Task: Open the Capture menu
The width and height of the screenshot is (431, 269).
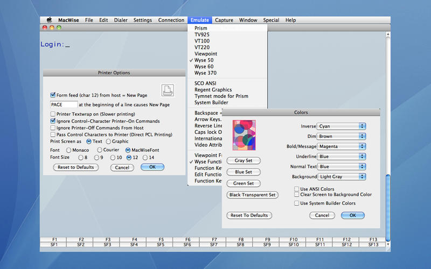Action: pos(224,20)
